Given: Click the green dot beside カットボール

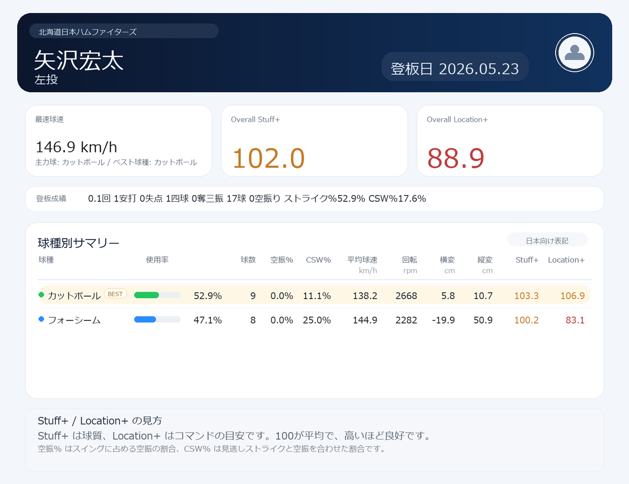Looking at the screenshot, I should coord(41,295).
